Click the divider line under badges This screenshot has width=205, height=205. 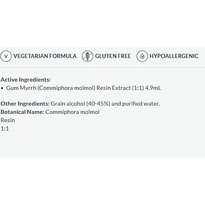102,67
